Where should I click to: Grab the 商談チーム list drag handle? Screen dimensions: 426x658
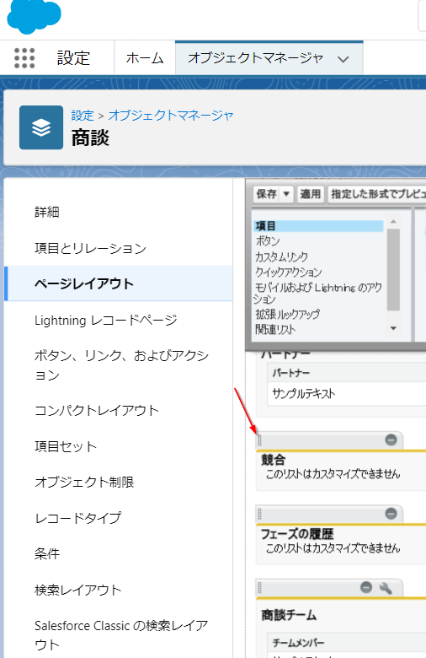pos(259,587)
